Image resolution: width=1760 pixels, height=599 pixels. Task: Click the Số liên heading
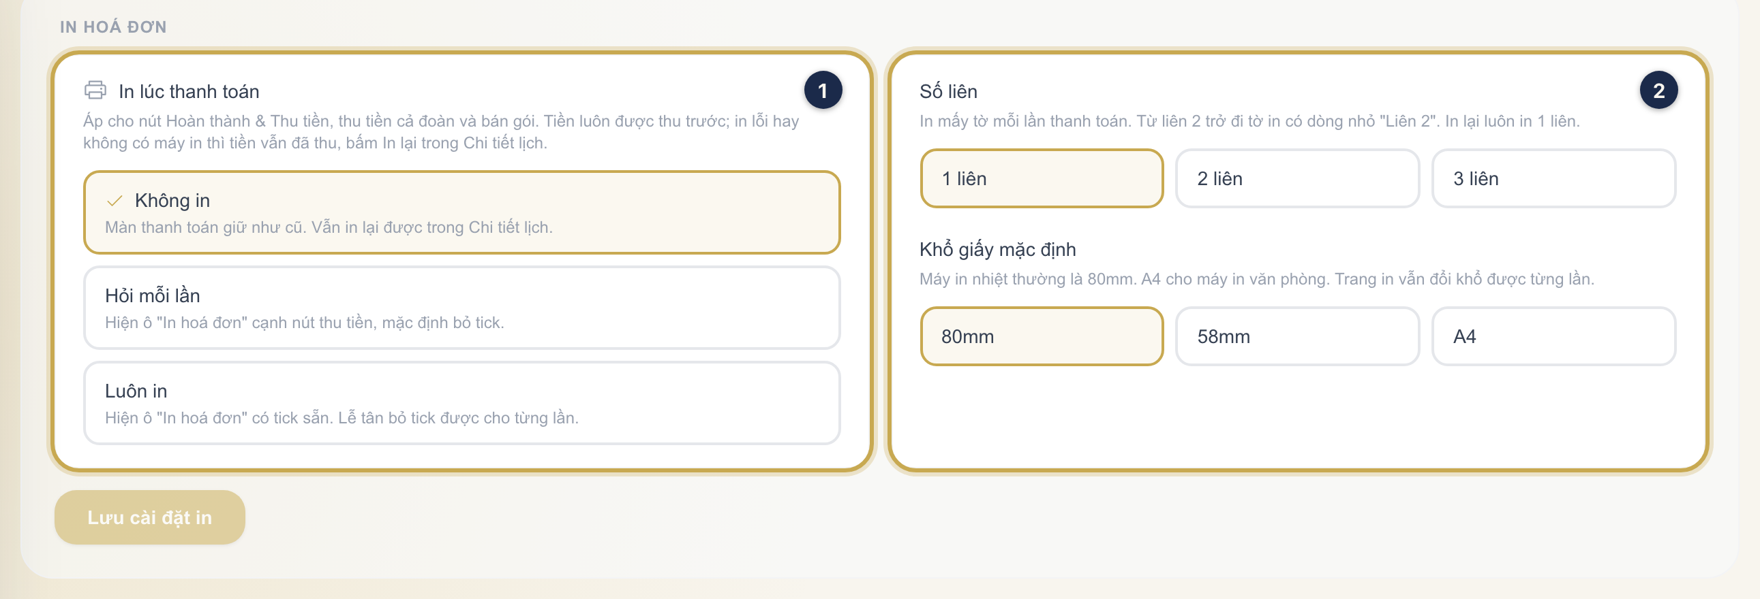(947, 91)
